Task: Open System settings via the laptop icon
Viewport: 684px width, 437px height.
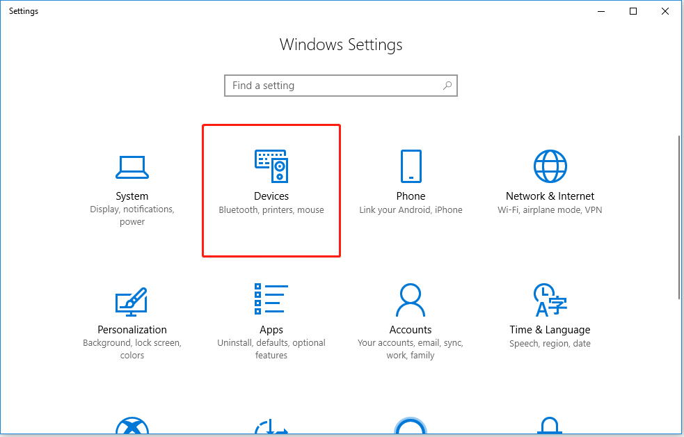Action: pos(132,167)
